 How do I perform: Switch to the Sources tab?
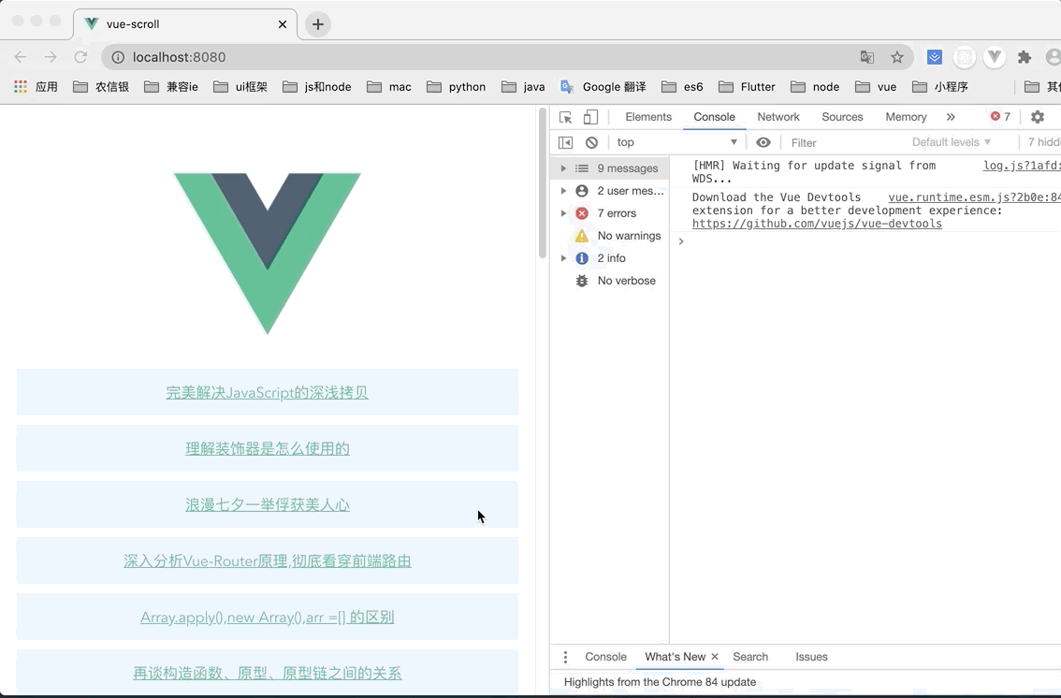pyautogui.click(x=842, y=117)
